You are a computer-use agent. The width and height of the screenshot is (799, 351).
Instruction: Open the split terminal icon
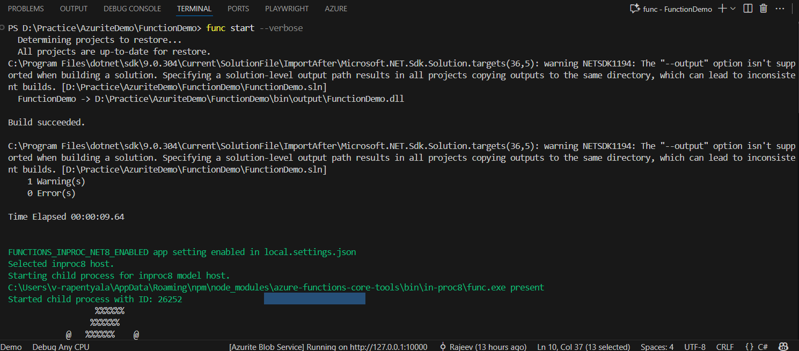[x=747, y=8]
